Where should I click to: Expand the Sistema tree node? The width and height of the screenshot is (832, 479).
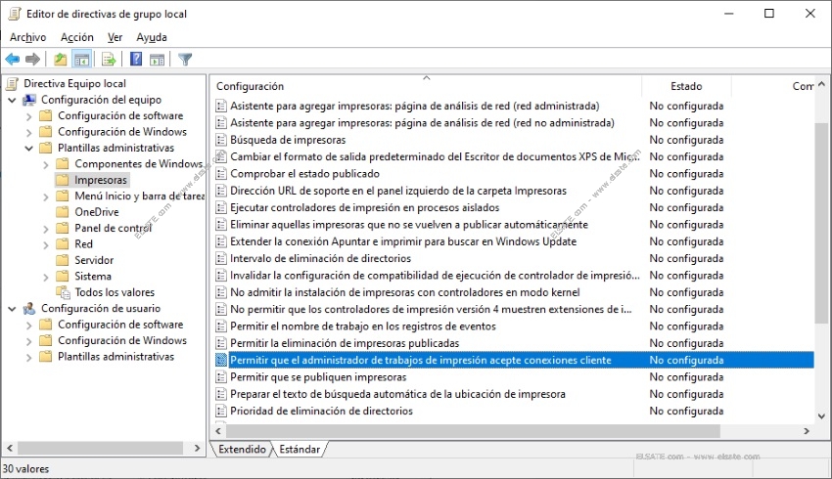point(46,277)
